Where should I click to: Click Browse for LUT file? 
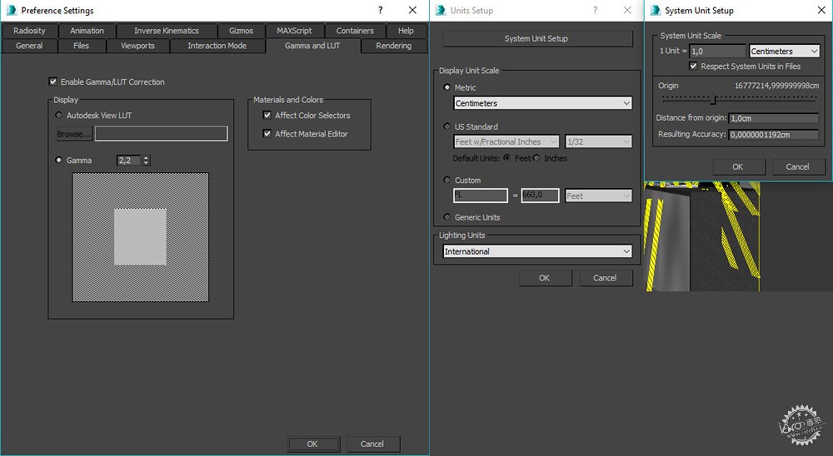pos(74,134)
